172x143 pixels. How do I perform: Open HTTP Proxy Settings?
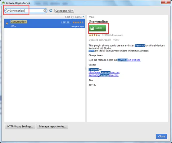click(x=20, y=127)
